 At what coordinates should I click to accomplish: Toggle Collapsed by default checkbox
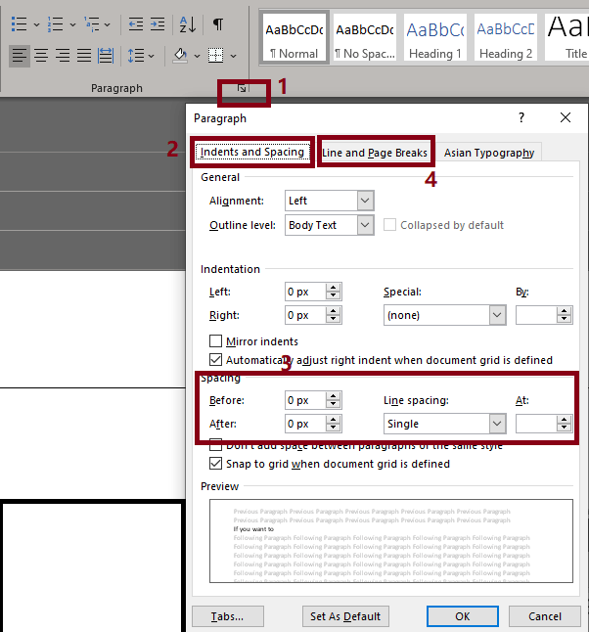point(389,225)
